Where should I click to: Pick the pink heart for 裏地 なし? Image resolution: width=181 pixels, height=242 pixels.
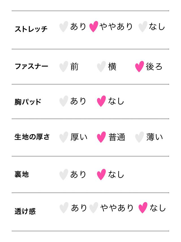pos(101,175)
